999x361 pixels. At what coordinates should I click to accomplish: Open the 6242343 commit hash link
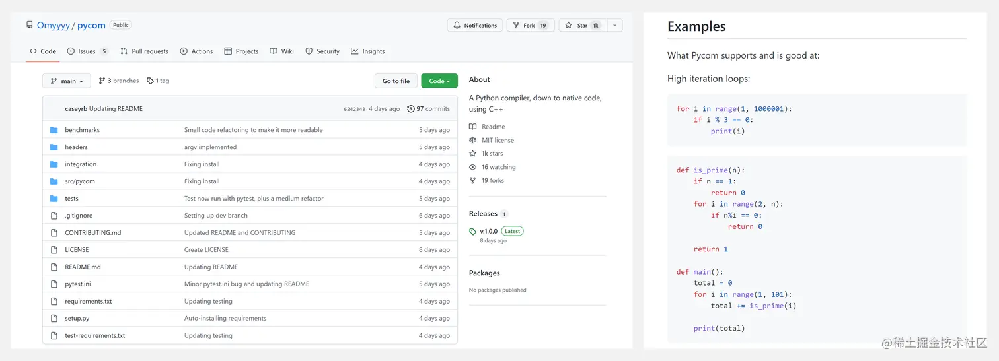click(354, 109)
